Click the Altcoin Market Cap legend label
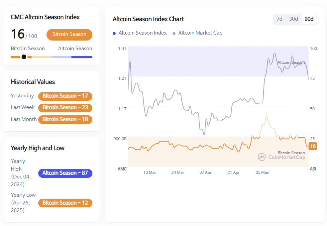The image size is (327, 226). 200,33
